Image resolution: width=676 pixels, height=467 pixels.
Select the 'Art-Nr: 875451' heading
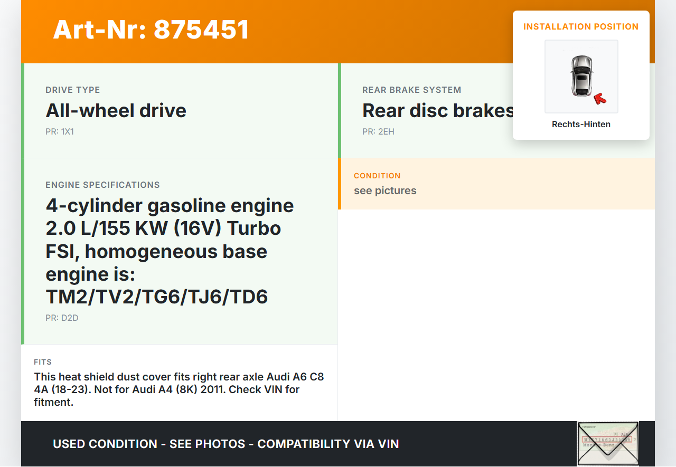pyautogui.click(x=151, y=30)
